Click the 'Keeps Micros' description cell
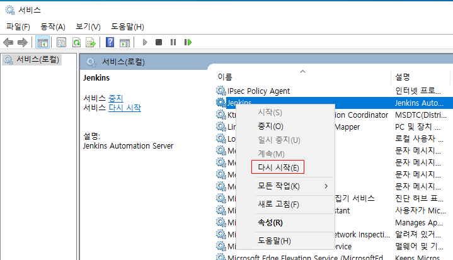This screenshot has width=453, height=260. [418, 257]
